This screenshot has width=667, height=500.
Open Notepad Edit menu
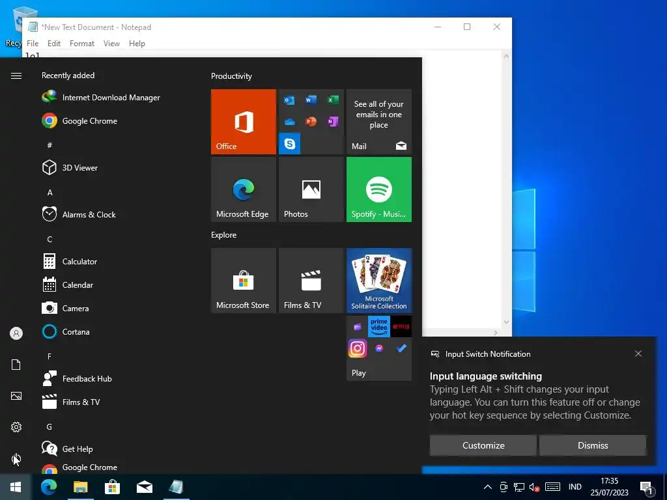coord(53,44)
